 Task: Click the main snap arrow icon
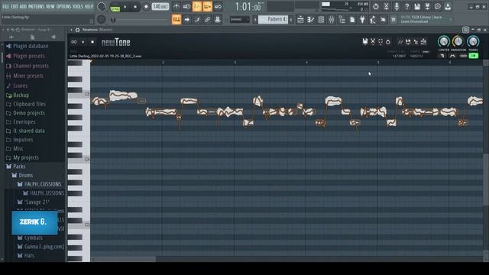click(x=186, y=20)
